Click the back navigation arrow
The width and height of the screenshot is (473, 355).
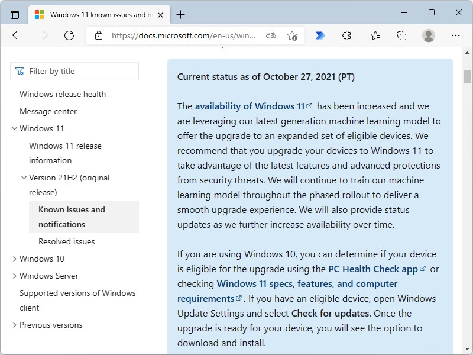pos(17,35)
